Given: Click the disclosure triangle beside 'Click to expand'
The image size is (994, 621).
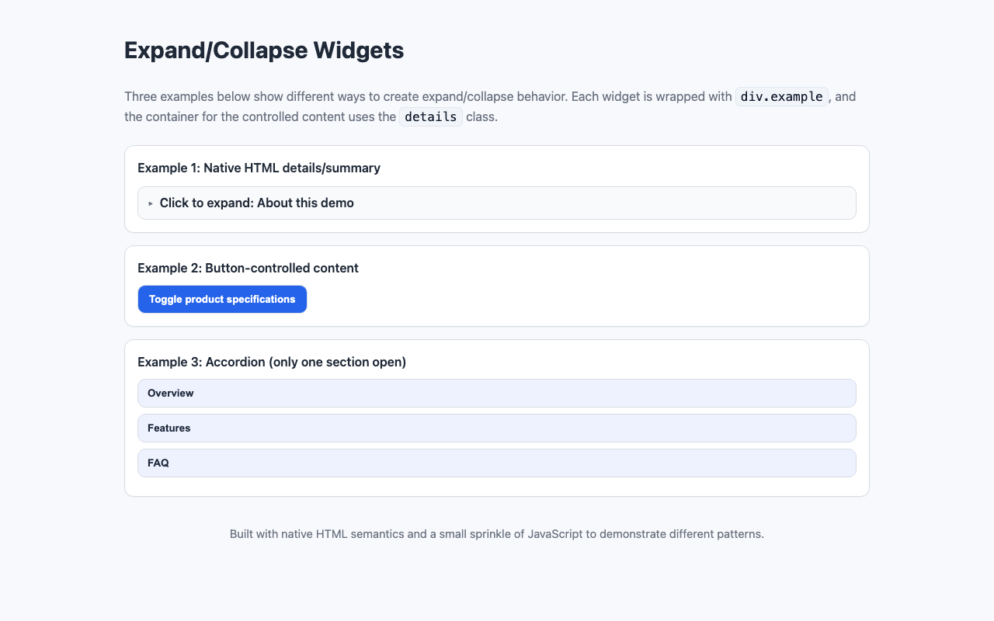Looking at the screenshot, I should click(x=151, y=203).
